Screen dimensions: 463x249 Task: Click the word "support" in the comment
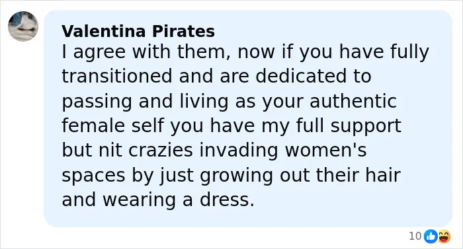pos(366,127)
